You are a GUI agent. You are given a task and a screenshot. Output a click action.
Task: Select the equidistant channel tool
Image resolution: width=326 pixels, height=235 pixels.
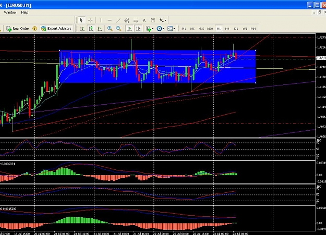point(127,20)
